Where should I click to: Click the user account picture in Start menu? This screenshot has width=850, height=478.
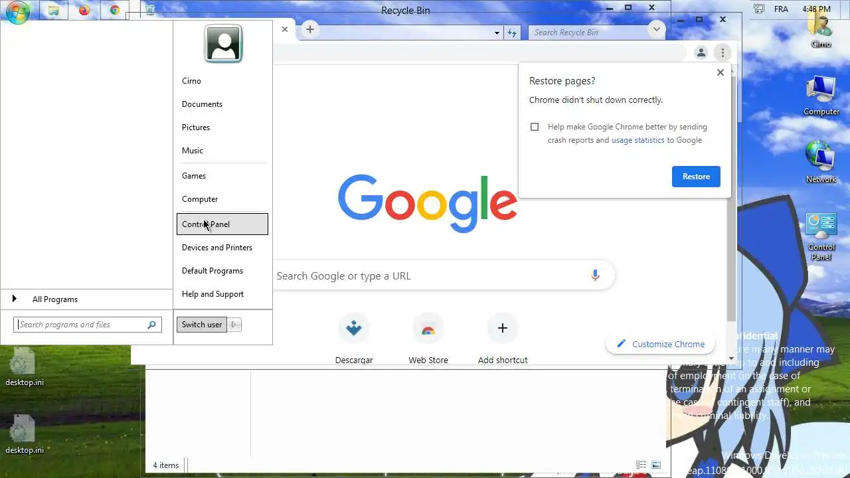click(223, 43)
